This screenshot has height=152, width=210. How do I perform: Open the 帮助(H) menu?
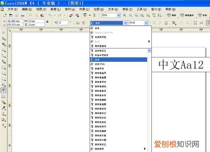pyautogui.click(x=171, y=9)
